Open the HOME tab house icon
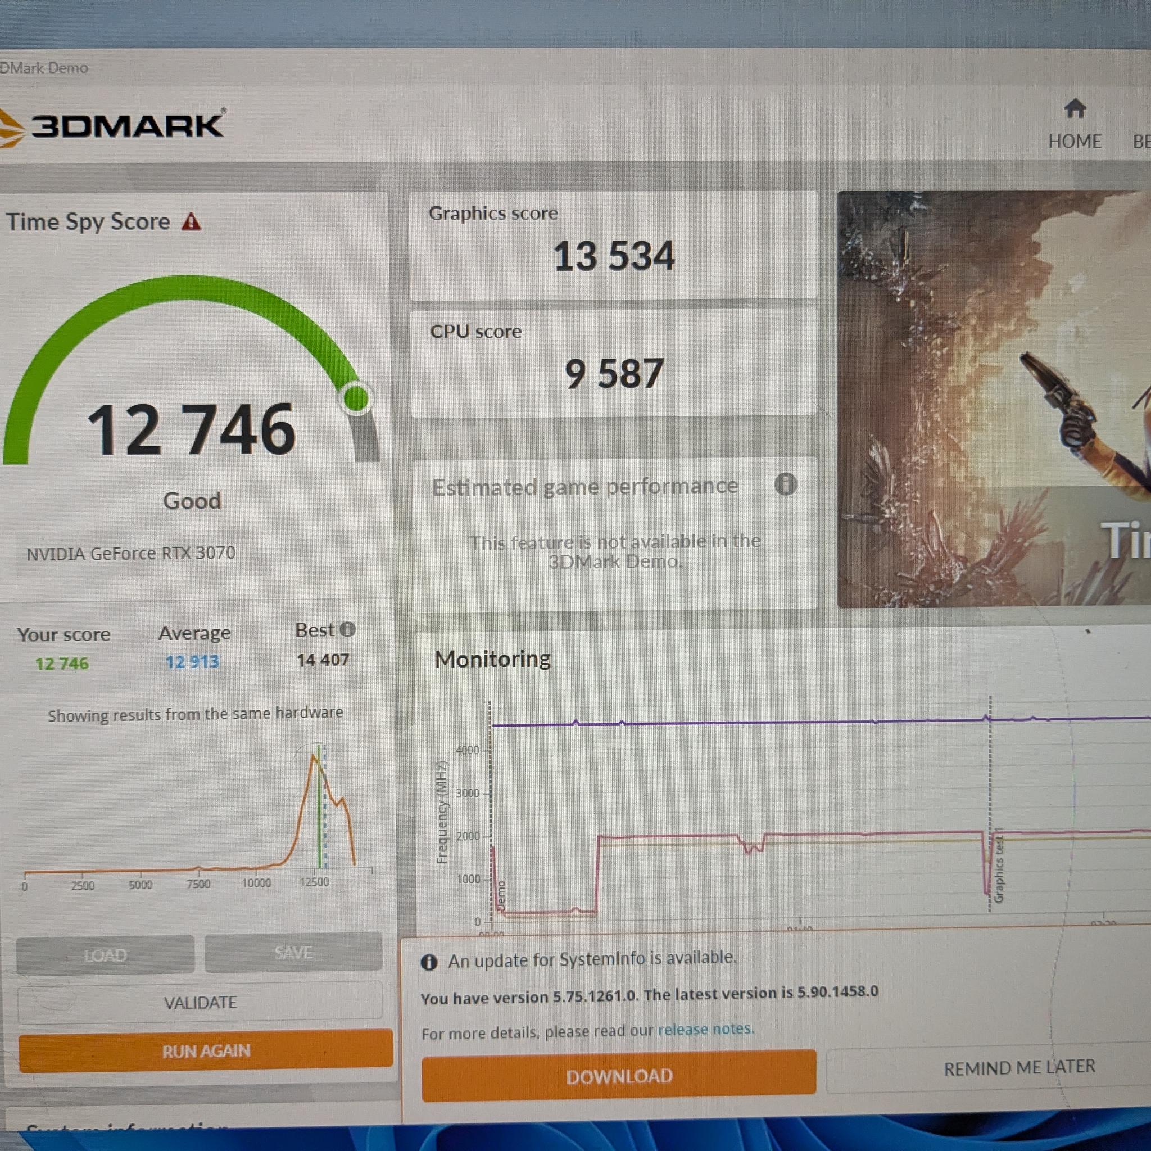The image size is (1151, 1151). click(1075, 108)
